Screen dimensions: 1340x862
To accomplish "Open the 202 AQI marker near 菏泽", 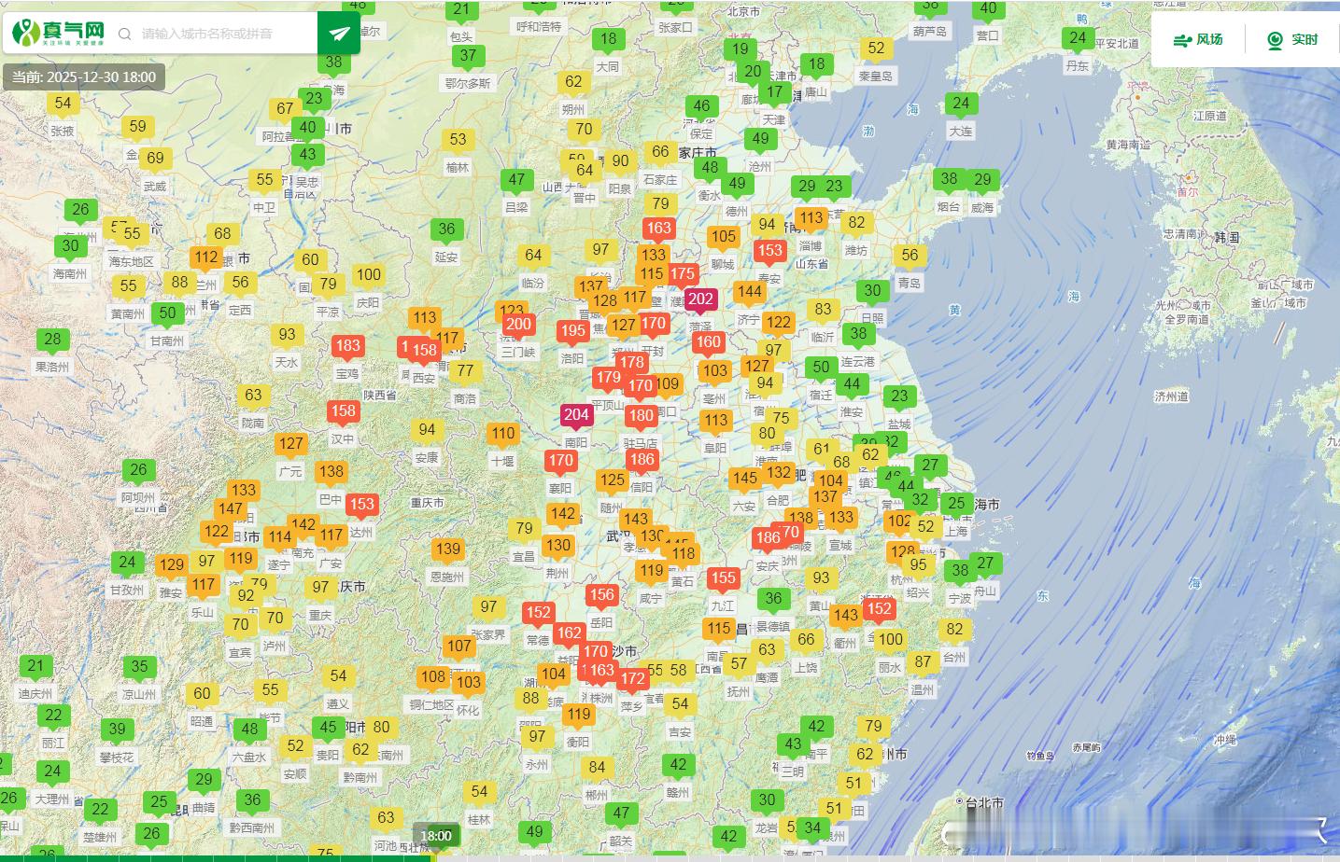I will click(x=700, y=300).
